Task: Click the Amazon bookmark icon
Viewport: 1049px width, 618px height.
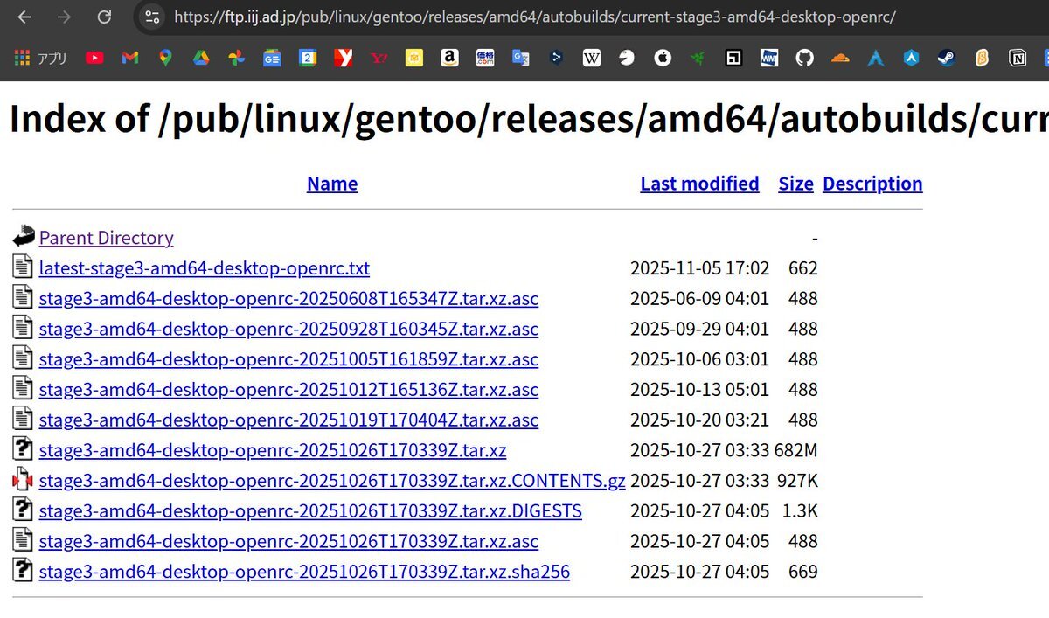Action: pyautogui.click(x=449, y=59)
